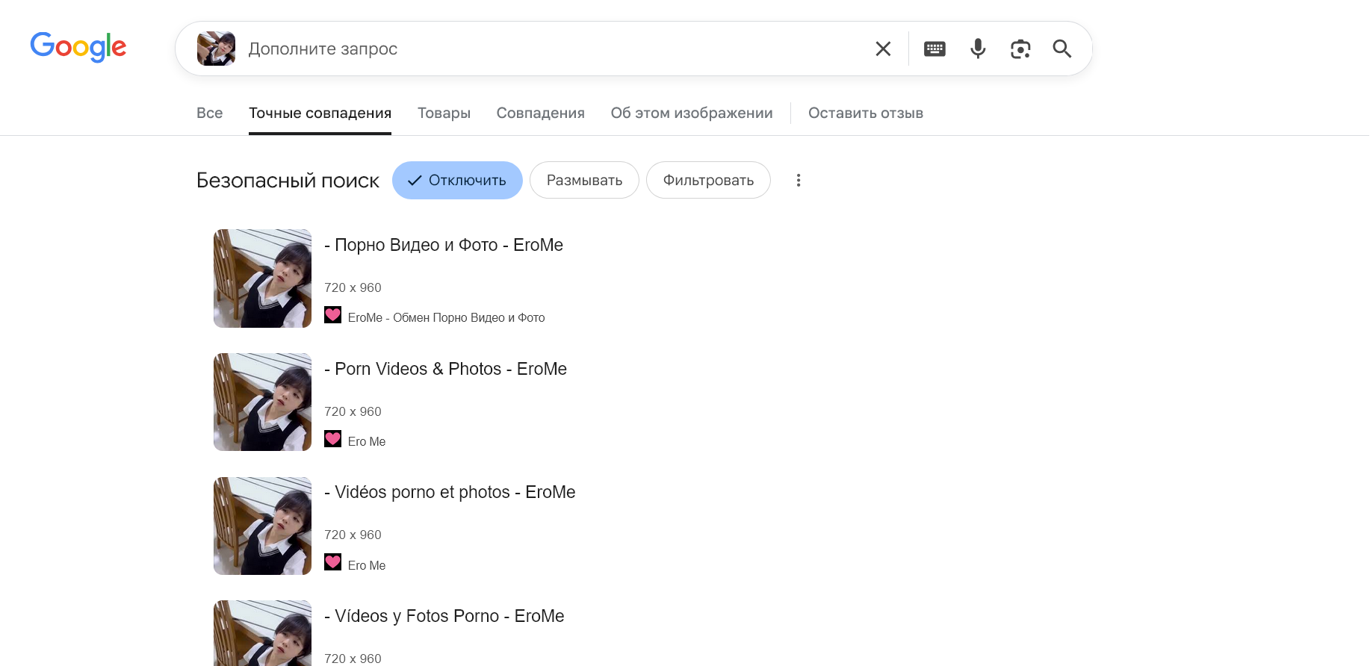
Task: Submit search with the magnifying glass icon
Action: pyautogui.click(x=1062, y=49)
